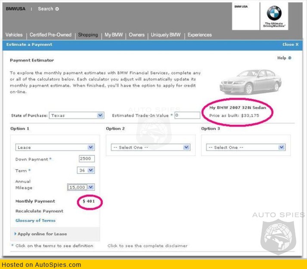Image resolution: width=307 pixels, height=269 pixels.
Task: Click the Search arrow icon
Action: coord(57,9)
